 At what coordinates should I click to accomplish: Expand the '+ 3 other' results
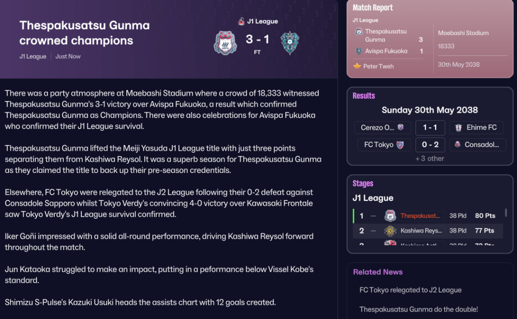pos(430,158)
